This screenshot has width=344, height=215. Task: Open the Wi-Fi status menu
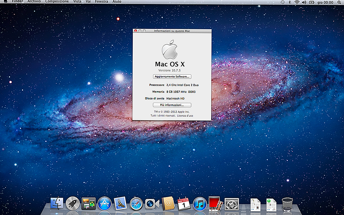pyautogui.click(x=297, y=2)
